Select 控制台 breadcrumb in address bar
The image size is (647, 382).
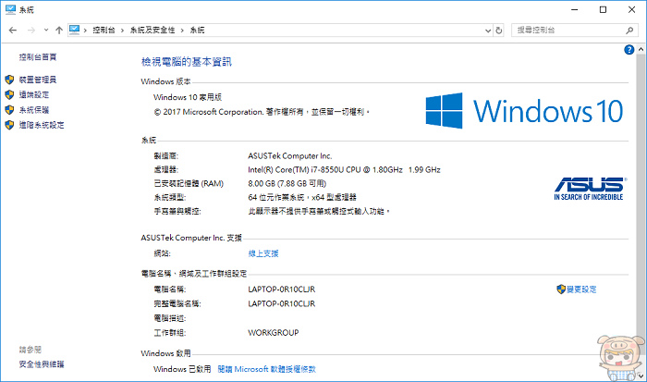[104, 31]
